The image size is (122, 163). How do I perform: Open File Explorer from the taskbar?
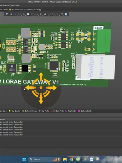coord(65,159)
